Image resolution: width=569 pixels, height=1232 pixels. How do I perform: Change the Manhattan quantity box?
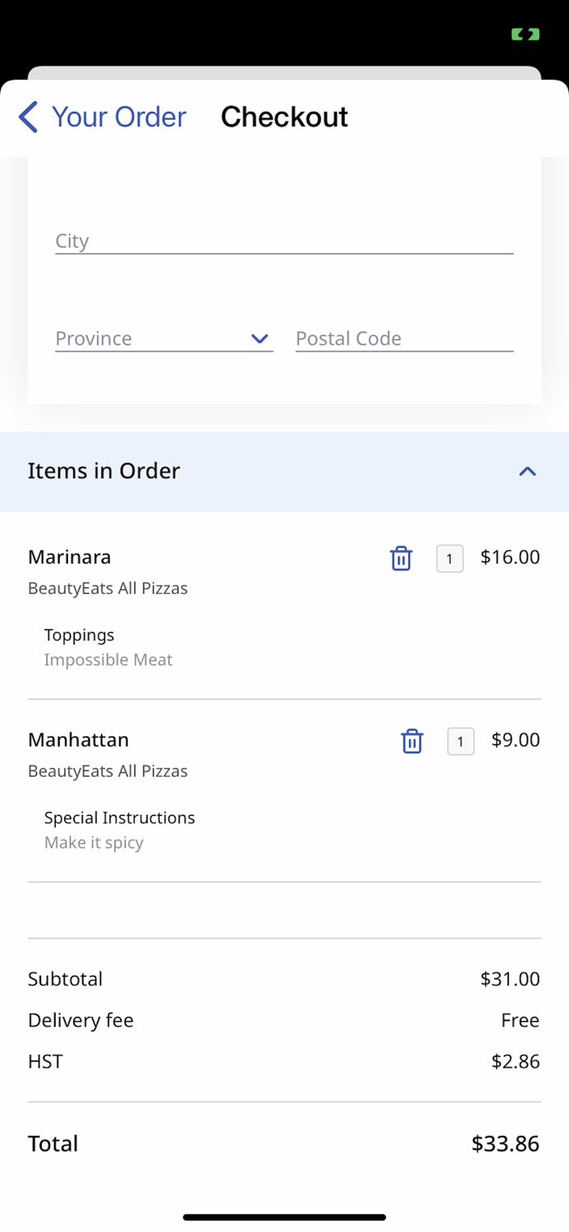(461, 742)
